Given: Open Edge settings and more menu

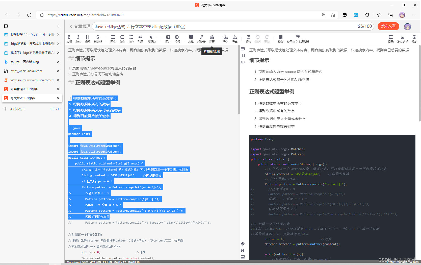Looking at the screenshot, I should tap(414, 15).
